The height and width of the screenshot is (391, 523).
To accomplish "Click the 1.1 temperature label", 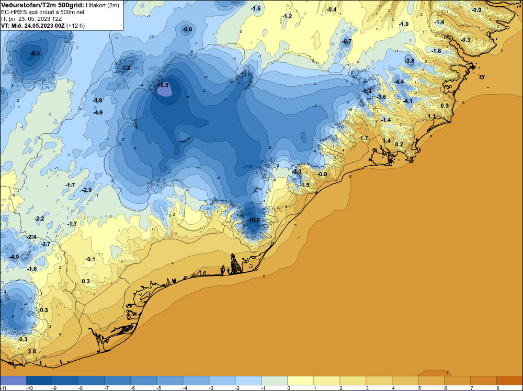I will point(431,117).
